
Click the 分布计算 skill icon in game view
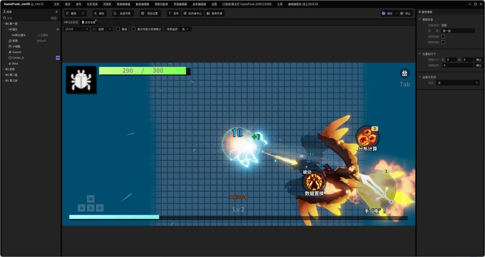click(367, 137)
